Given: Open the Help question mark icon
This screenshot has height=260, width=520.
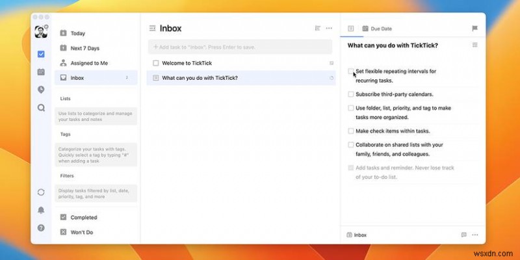Looking at the screenshot, I should coord(41,228).
